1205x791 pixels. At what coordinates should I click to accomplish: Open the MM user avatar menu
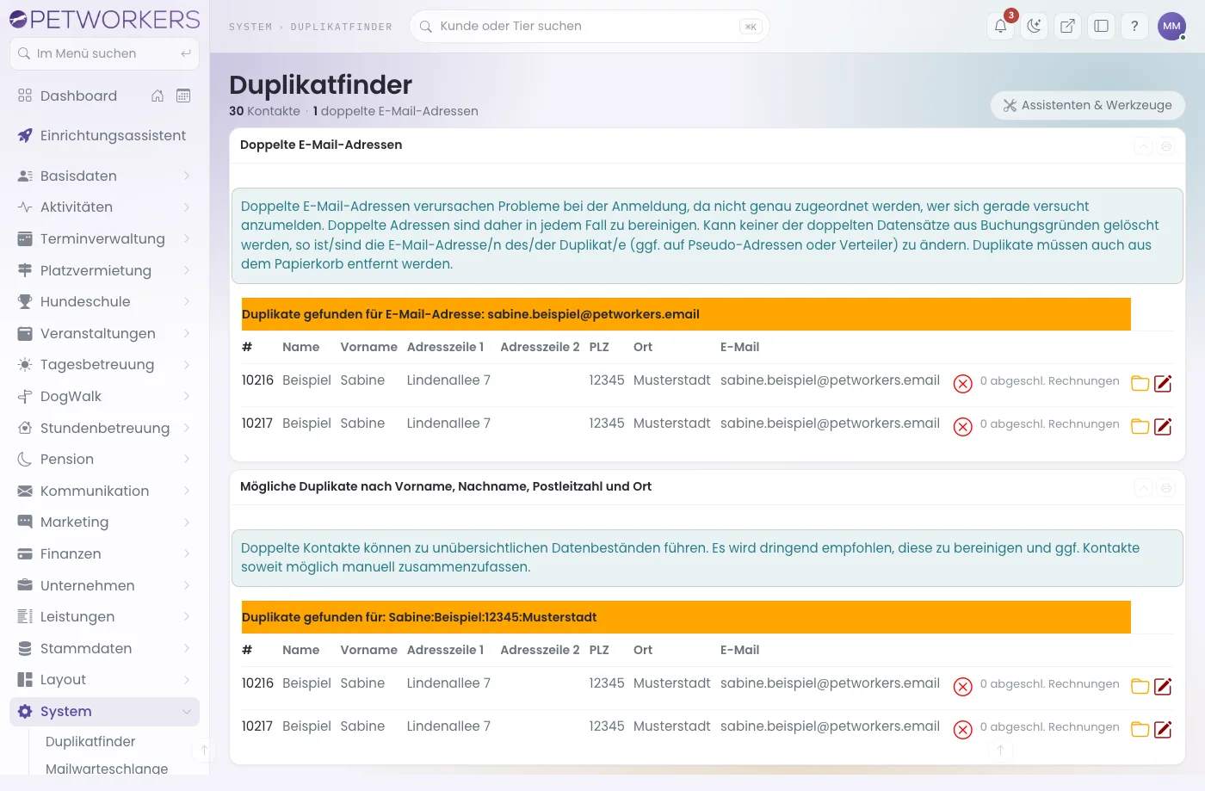(1171, 26)
